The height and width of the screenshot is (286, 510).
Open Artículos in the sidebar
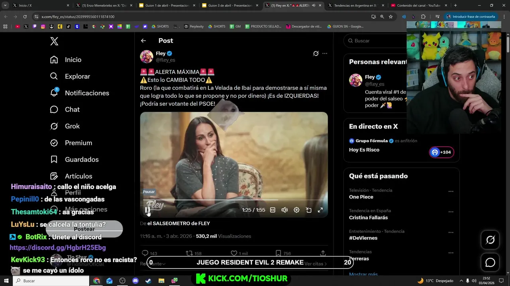click(x=71, y=176)
